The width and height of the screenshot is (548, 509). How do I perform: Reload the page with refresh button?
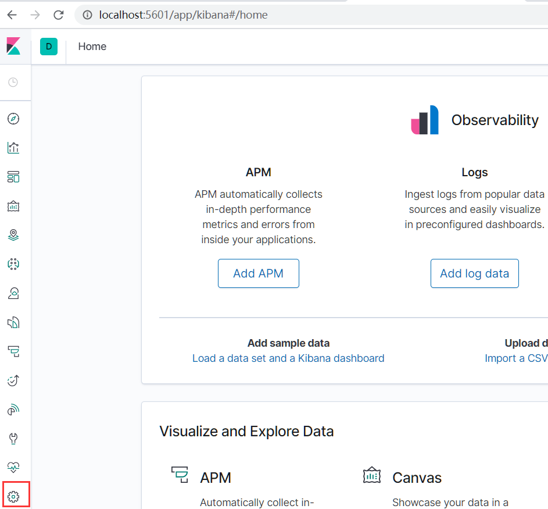58,15
